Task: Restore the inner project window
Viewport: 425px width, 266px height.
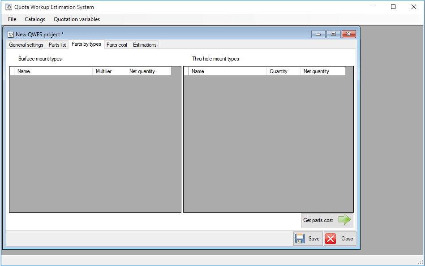Action: 333,34
